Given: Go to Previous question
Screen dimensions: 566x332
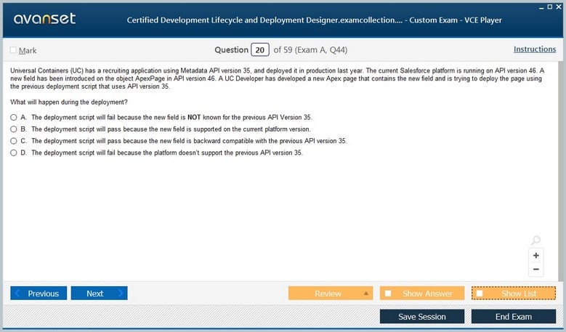Looking at the screenshot, I should click(x=39, y=293).
